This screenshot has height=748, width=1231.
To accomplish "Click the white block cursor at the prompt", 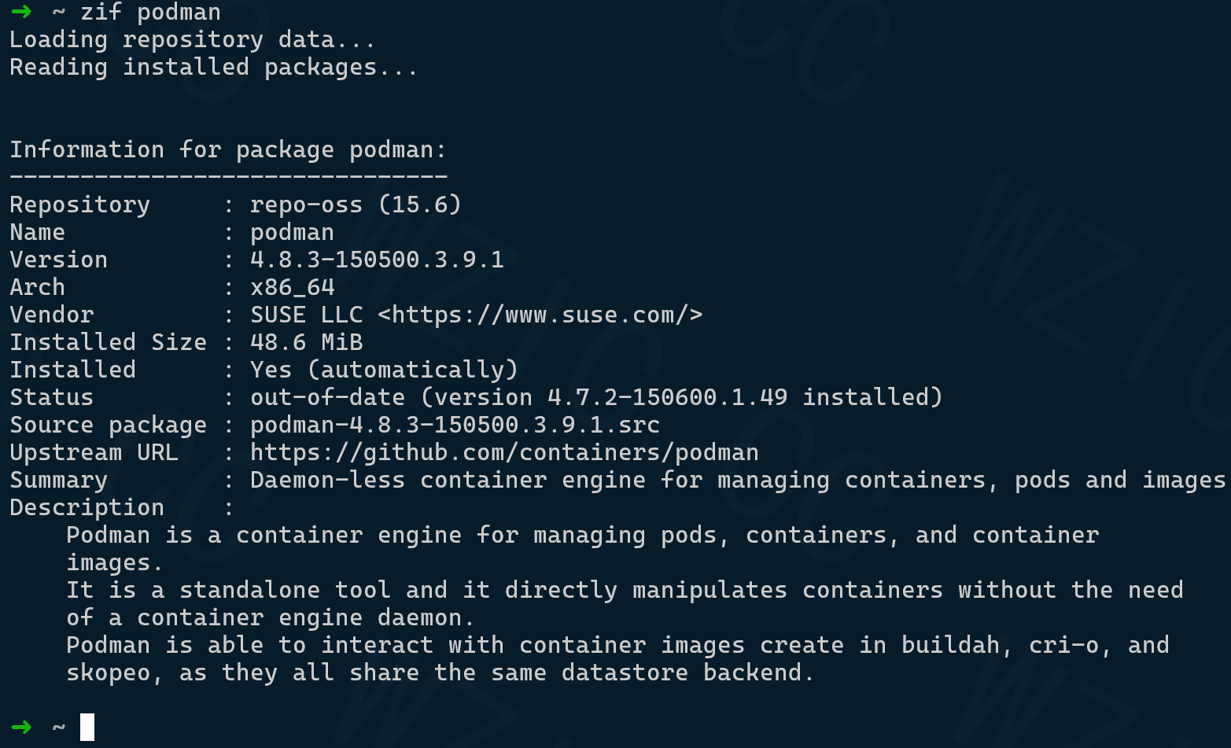I will point(87,727).
